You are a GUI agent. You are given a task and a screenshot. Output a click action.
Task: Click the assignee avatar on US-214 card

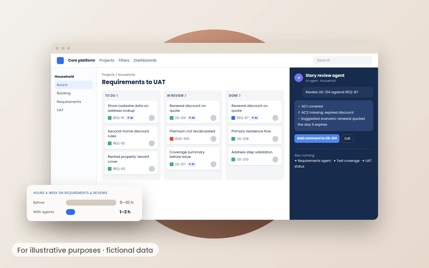[213, 118]
